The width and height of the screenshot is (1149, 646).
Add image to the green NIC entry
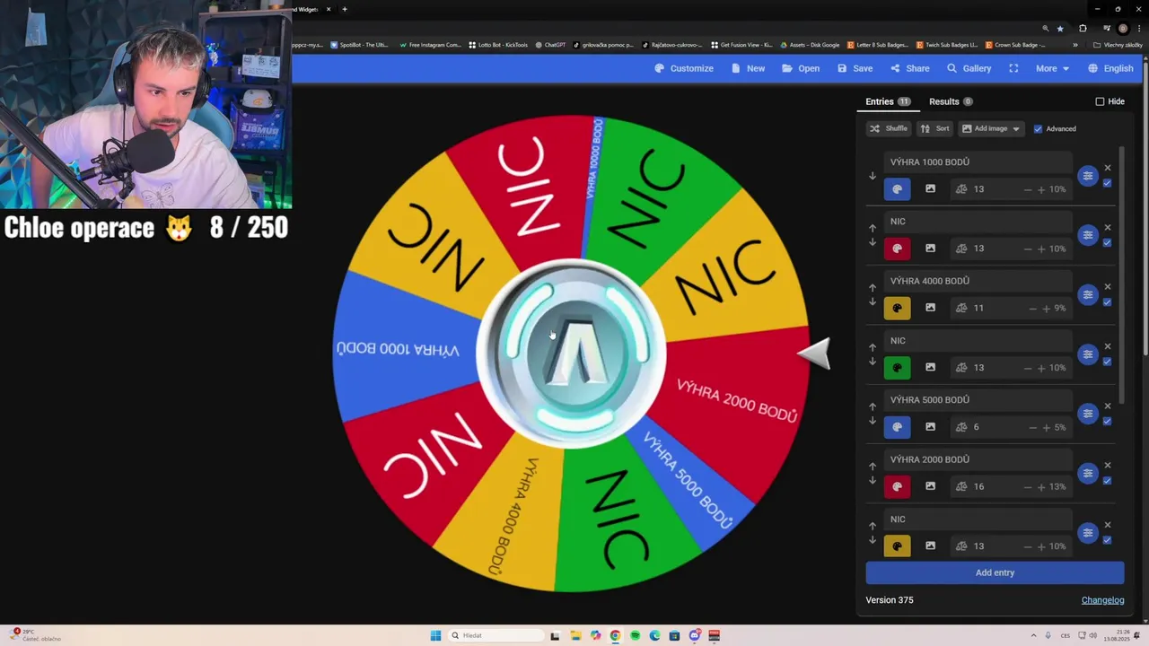tap(930, 367)
